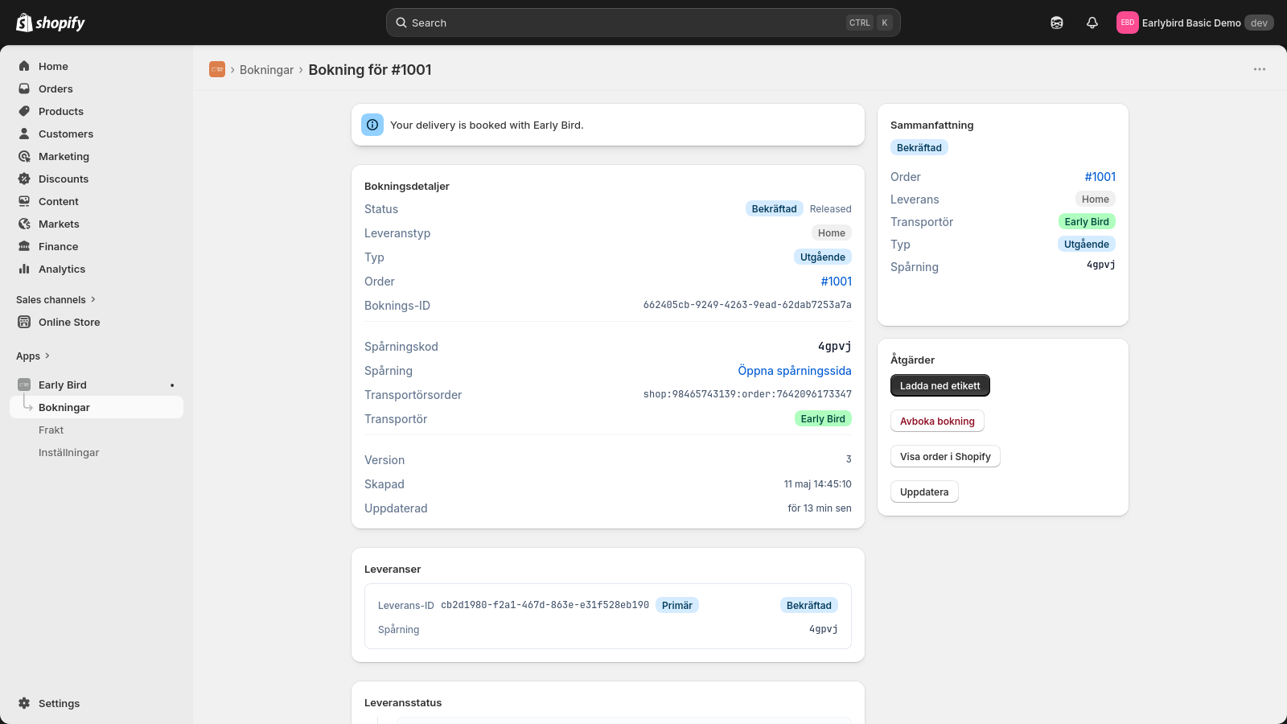Click the dev badge in top bar
The image size is (1287, 724).
coord(1259,23)
